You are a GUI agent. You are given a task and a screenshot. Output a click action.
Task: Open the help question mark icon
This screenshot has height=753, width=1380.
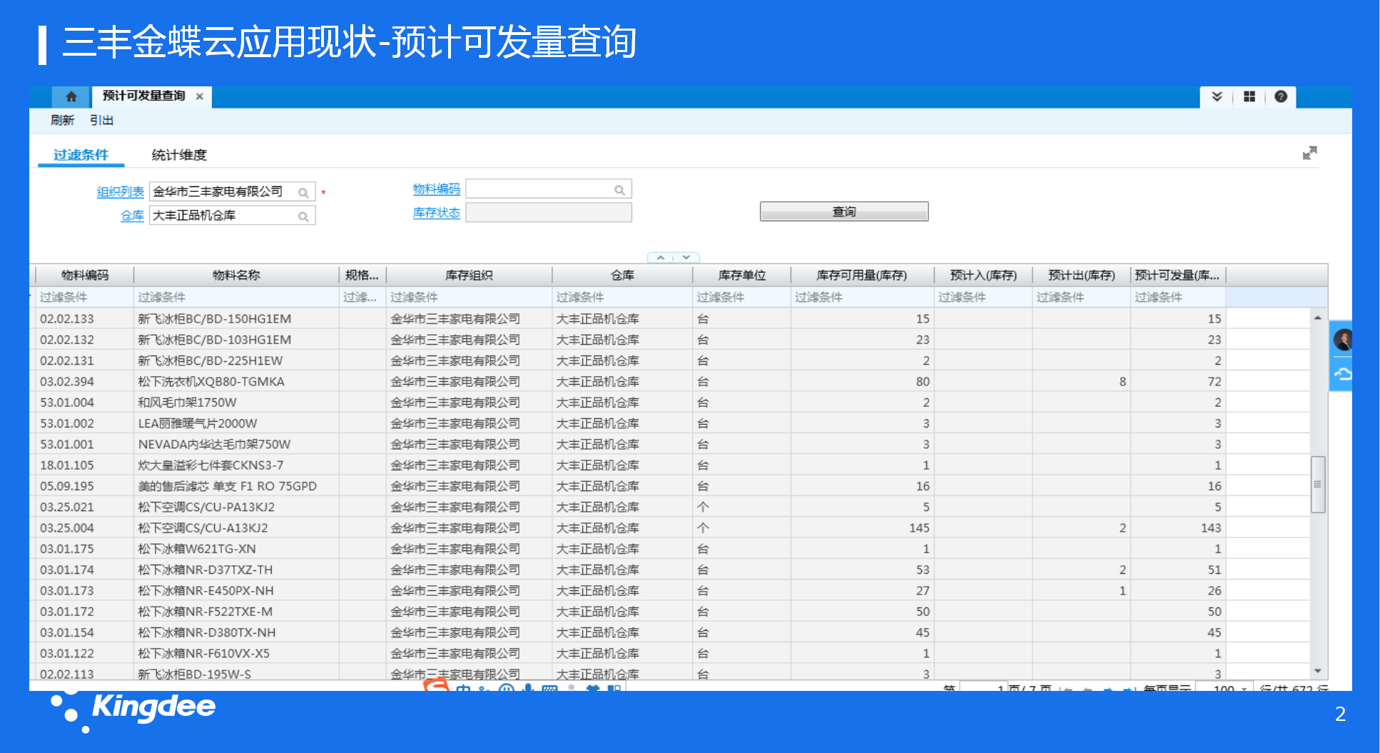point(1281,96)
